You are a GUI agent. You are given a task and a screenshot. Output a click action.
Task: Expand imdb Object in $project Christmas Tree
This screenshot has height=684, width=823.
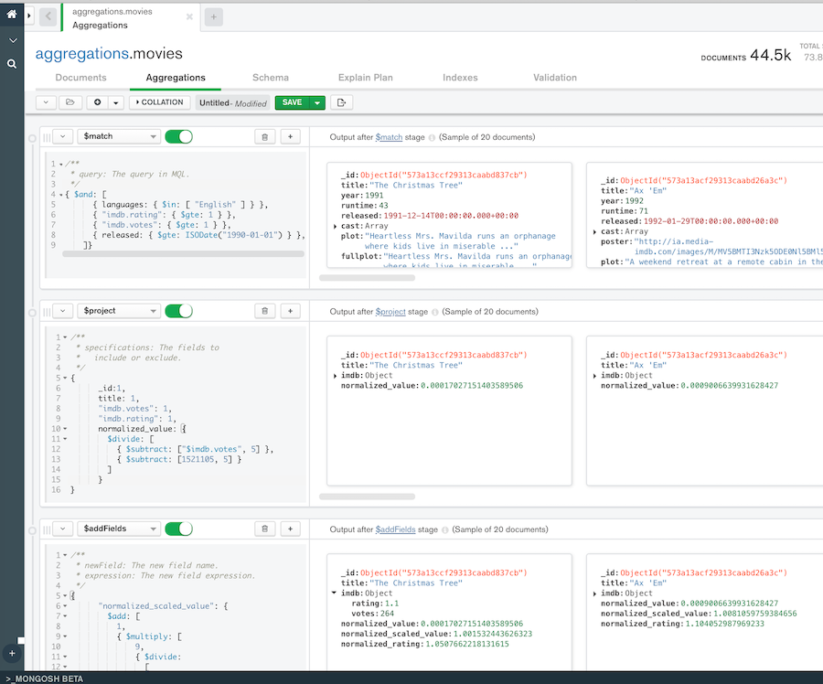coord(335,376)
